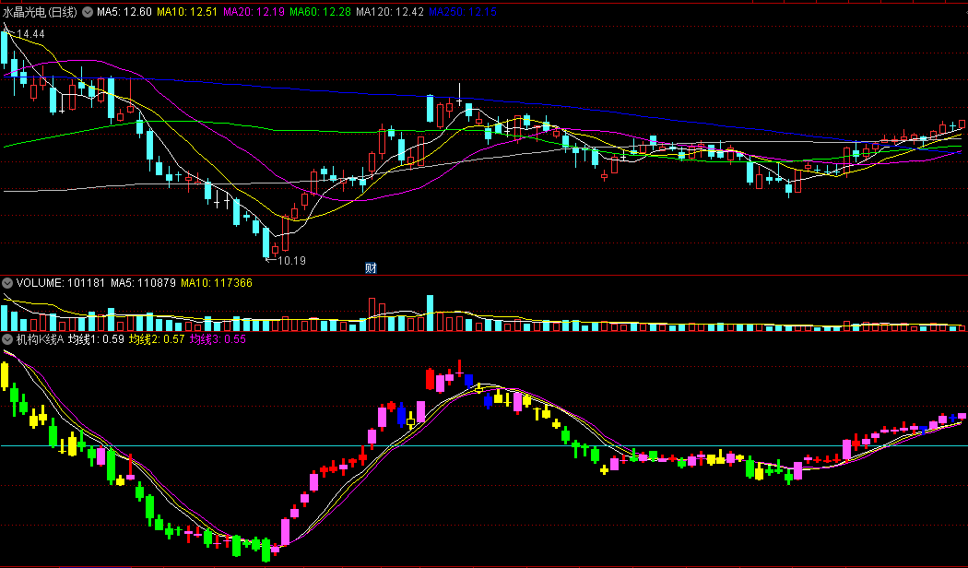
Task: Open the 机构K线A indicator dropdown arrow
Action: click(x=7, y=339)
